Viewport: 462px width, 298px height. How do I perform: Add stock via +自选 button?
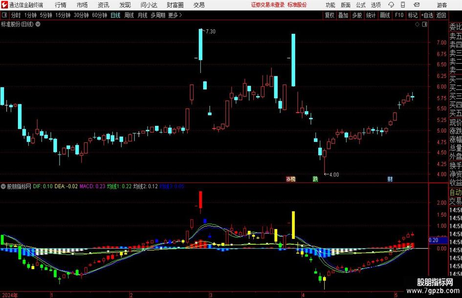click(427, 15)
